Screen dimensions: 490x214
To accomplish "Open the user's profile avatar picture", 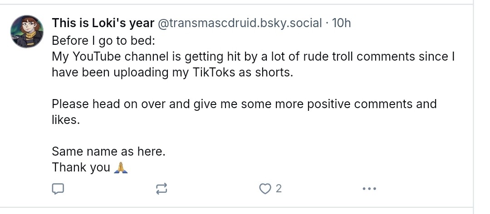I will click(27, 31).
